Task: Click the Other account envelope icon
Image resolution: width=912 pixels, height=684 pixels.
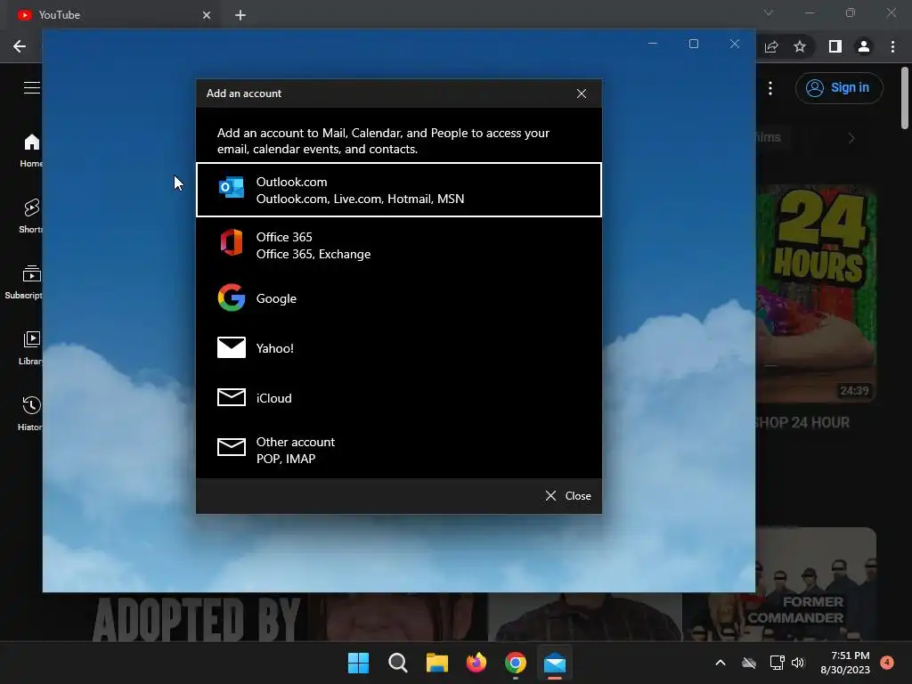Action: (x=231, y=447)
